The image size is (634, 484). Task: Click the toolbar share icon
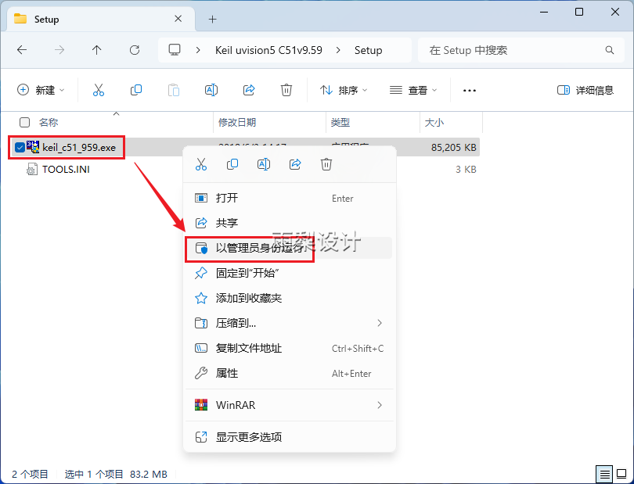point(249,90)
